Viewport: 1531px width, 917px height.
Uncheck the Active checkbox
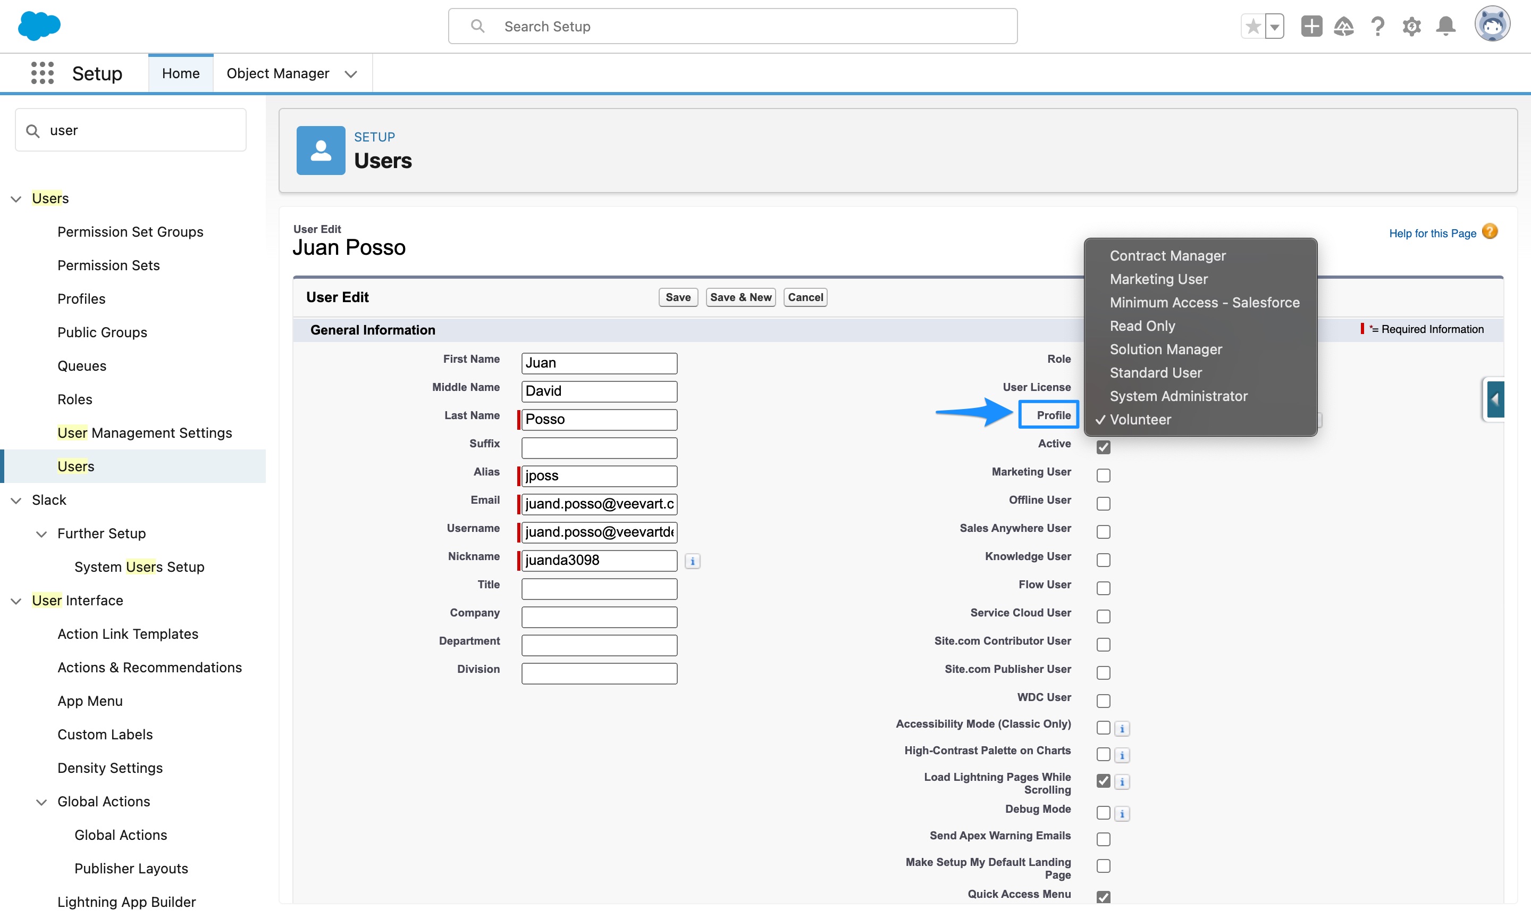click(1103, 447)
